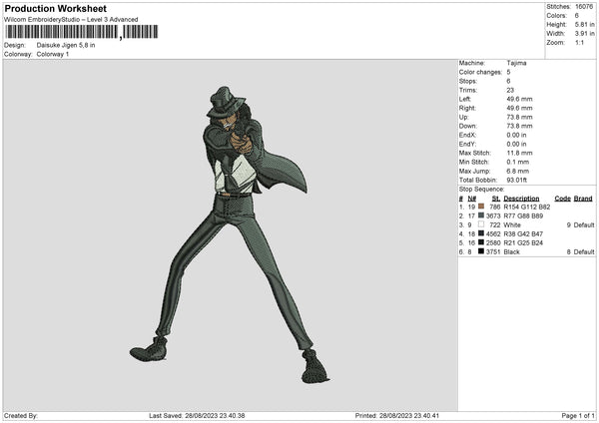599x423 pixels.
Task: Click the Min Stitch value '0.1 mm'
Action: pyautogui.click(x=518, y=162)
